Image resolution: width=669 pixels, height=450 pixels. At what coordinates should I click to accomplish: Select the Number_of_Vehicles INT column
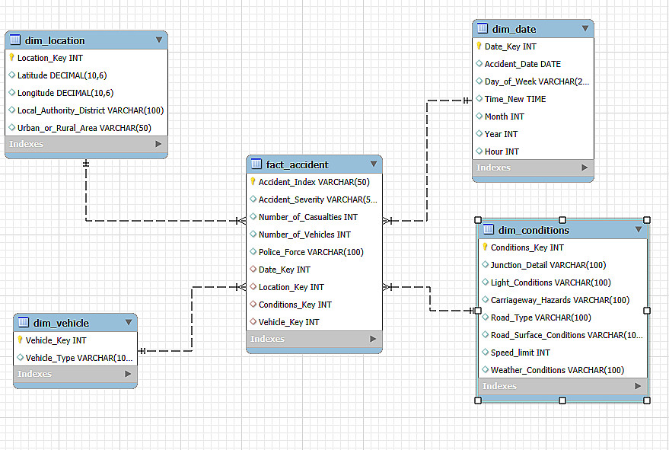(314, 235)
